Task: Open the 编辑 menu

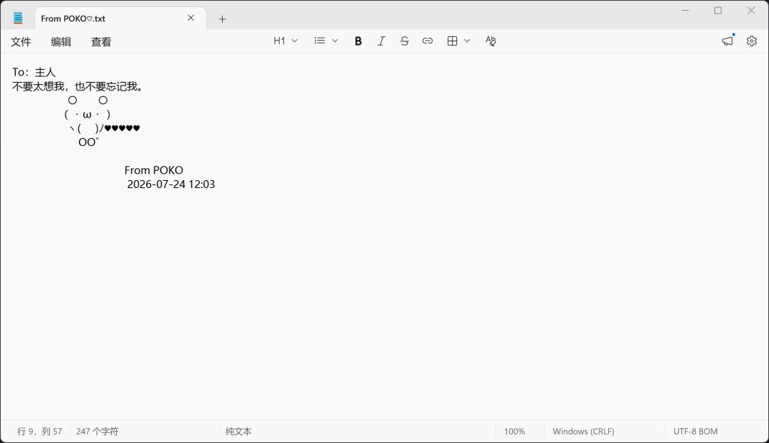Action: pyautogui.click(x=61, y=42)
